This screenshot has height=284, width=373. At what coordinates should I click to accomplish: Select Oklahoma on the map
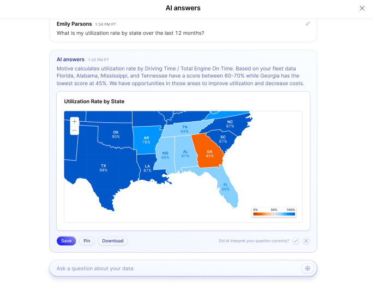click(x=116, y=134)
